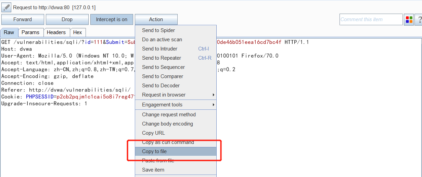Viewport: 422px width, 177px height.
Task: Click the Comment this item field
Action: (x=371, y=19)
